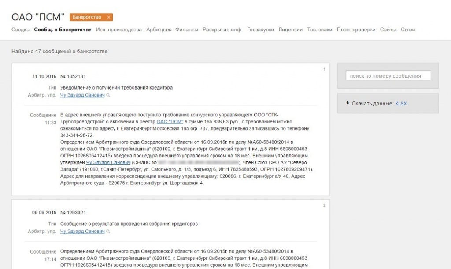Screen dimensions: 451x269
Task: Click the ОАО "ПСМ" link in the message text
Action: pos(170,121)
